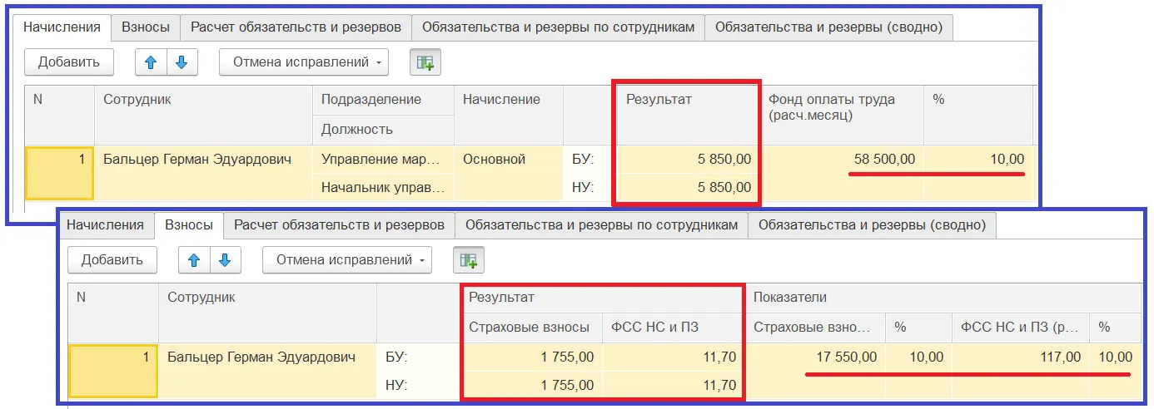The image size is (1154, 409).
Task: Click Фонд оплаты труда (расч.месяц) column header
Action: pos(841,107)
